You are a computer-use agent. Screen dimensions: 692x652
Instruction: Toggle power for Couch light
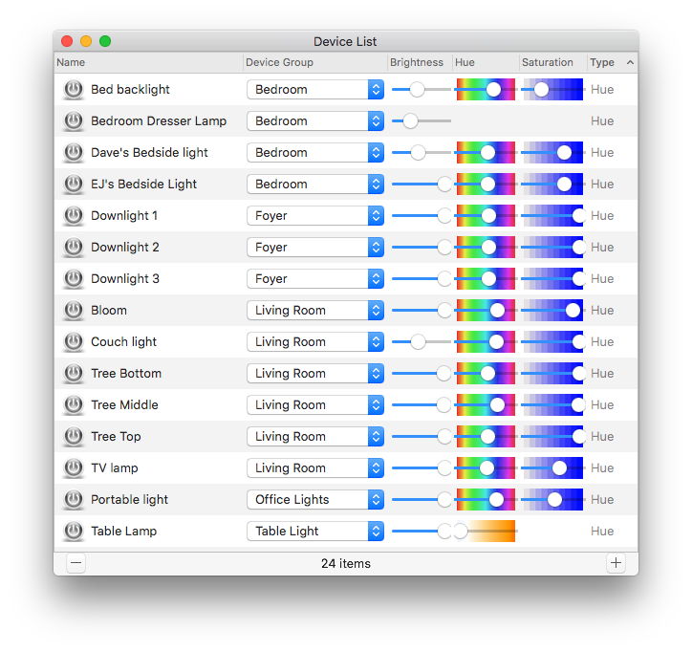pyautogui.click(x=74, y=342)
